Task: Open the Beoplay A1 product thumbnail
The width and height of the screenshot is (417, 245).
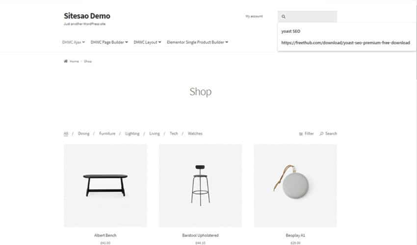Action: (295, 186)
